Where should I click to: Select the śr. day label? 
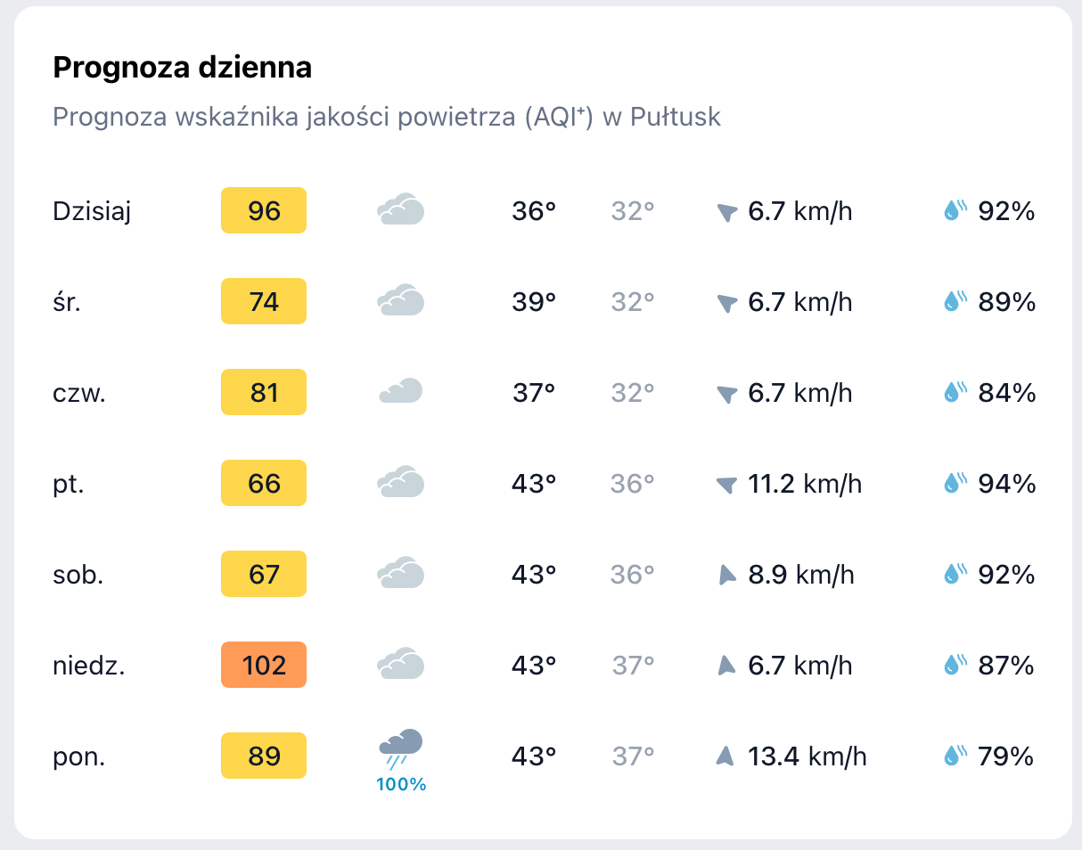[x=68, y=302]
